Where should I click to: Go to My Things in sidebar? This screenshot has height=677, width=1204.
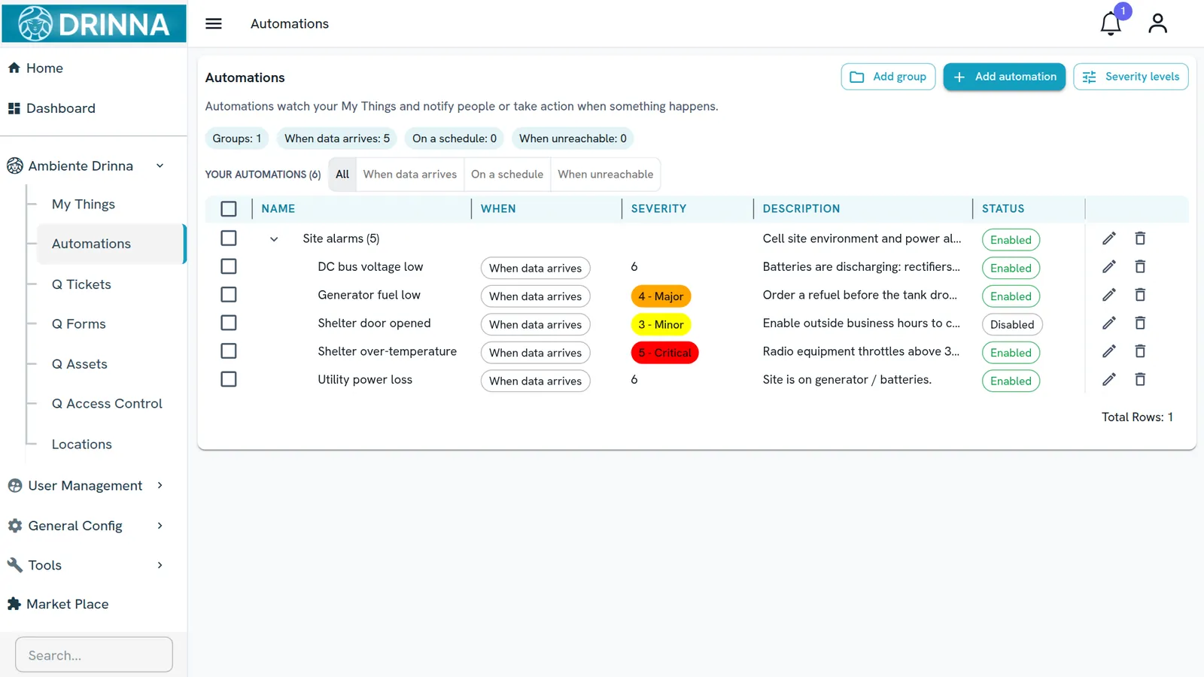tap(84, 205)
